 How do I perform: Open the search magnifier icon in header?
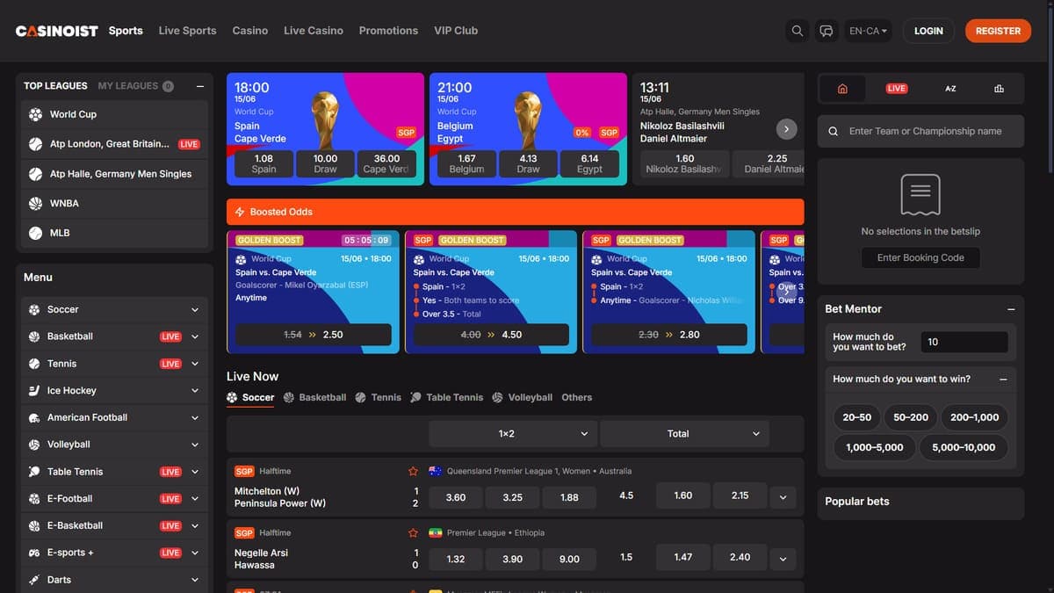[798, 31]
